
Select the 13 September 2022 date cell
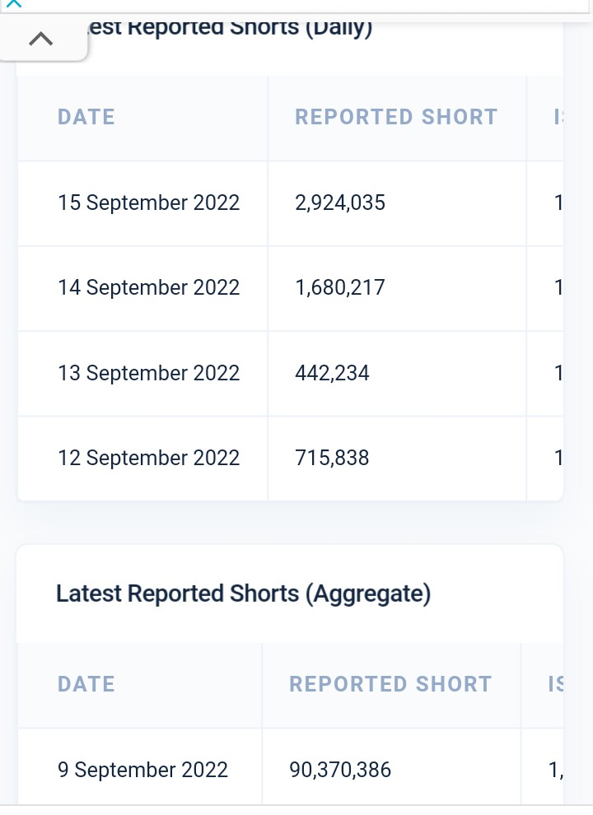[x=149, y=373]
